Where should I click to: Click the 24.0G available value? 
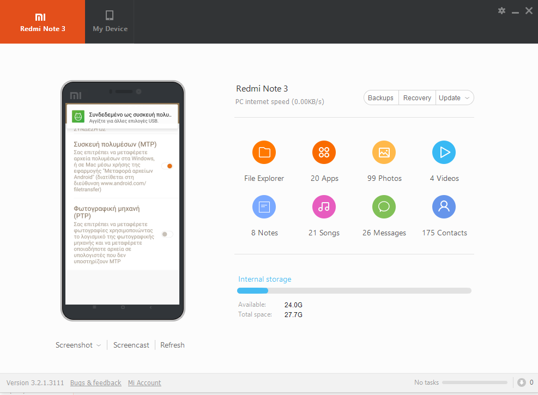293,305
